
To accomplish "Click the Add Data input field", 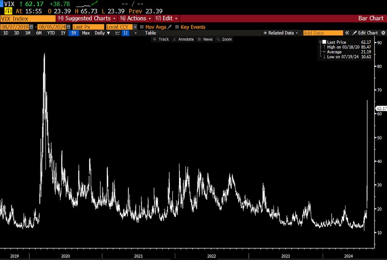I will 323,33.
